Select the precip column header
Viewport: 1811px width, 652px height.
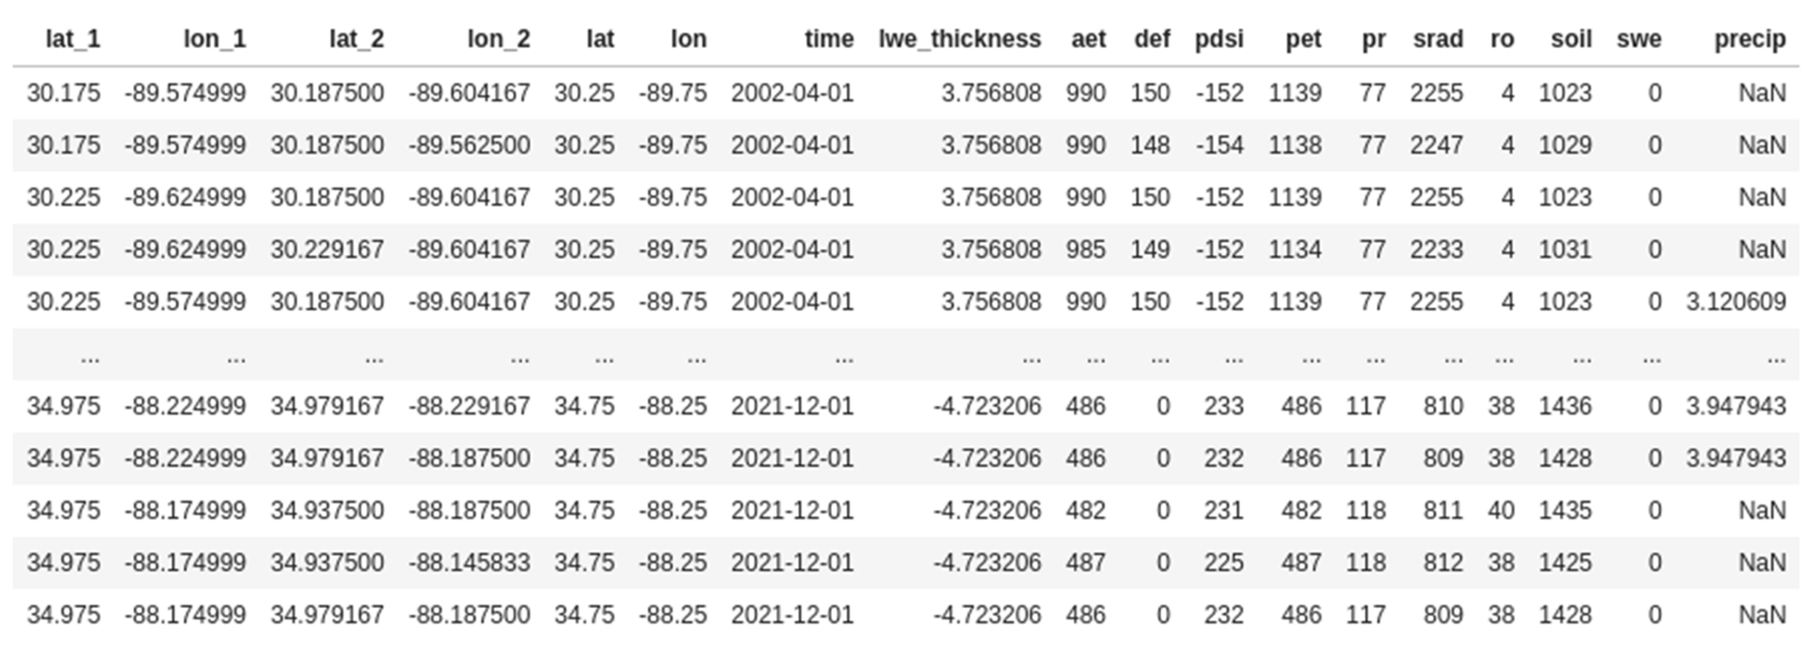pyautogui.click(x=1750, y=39)
